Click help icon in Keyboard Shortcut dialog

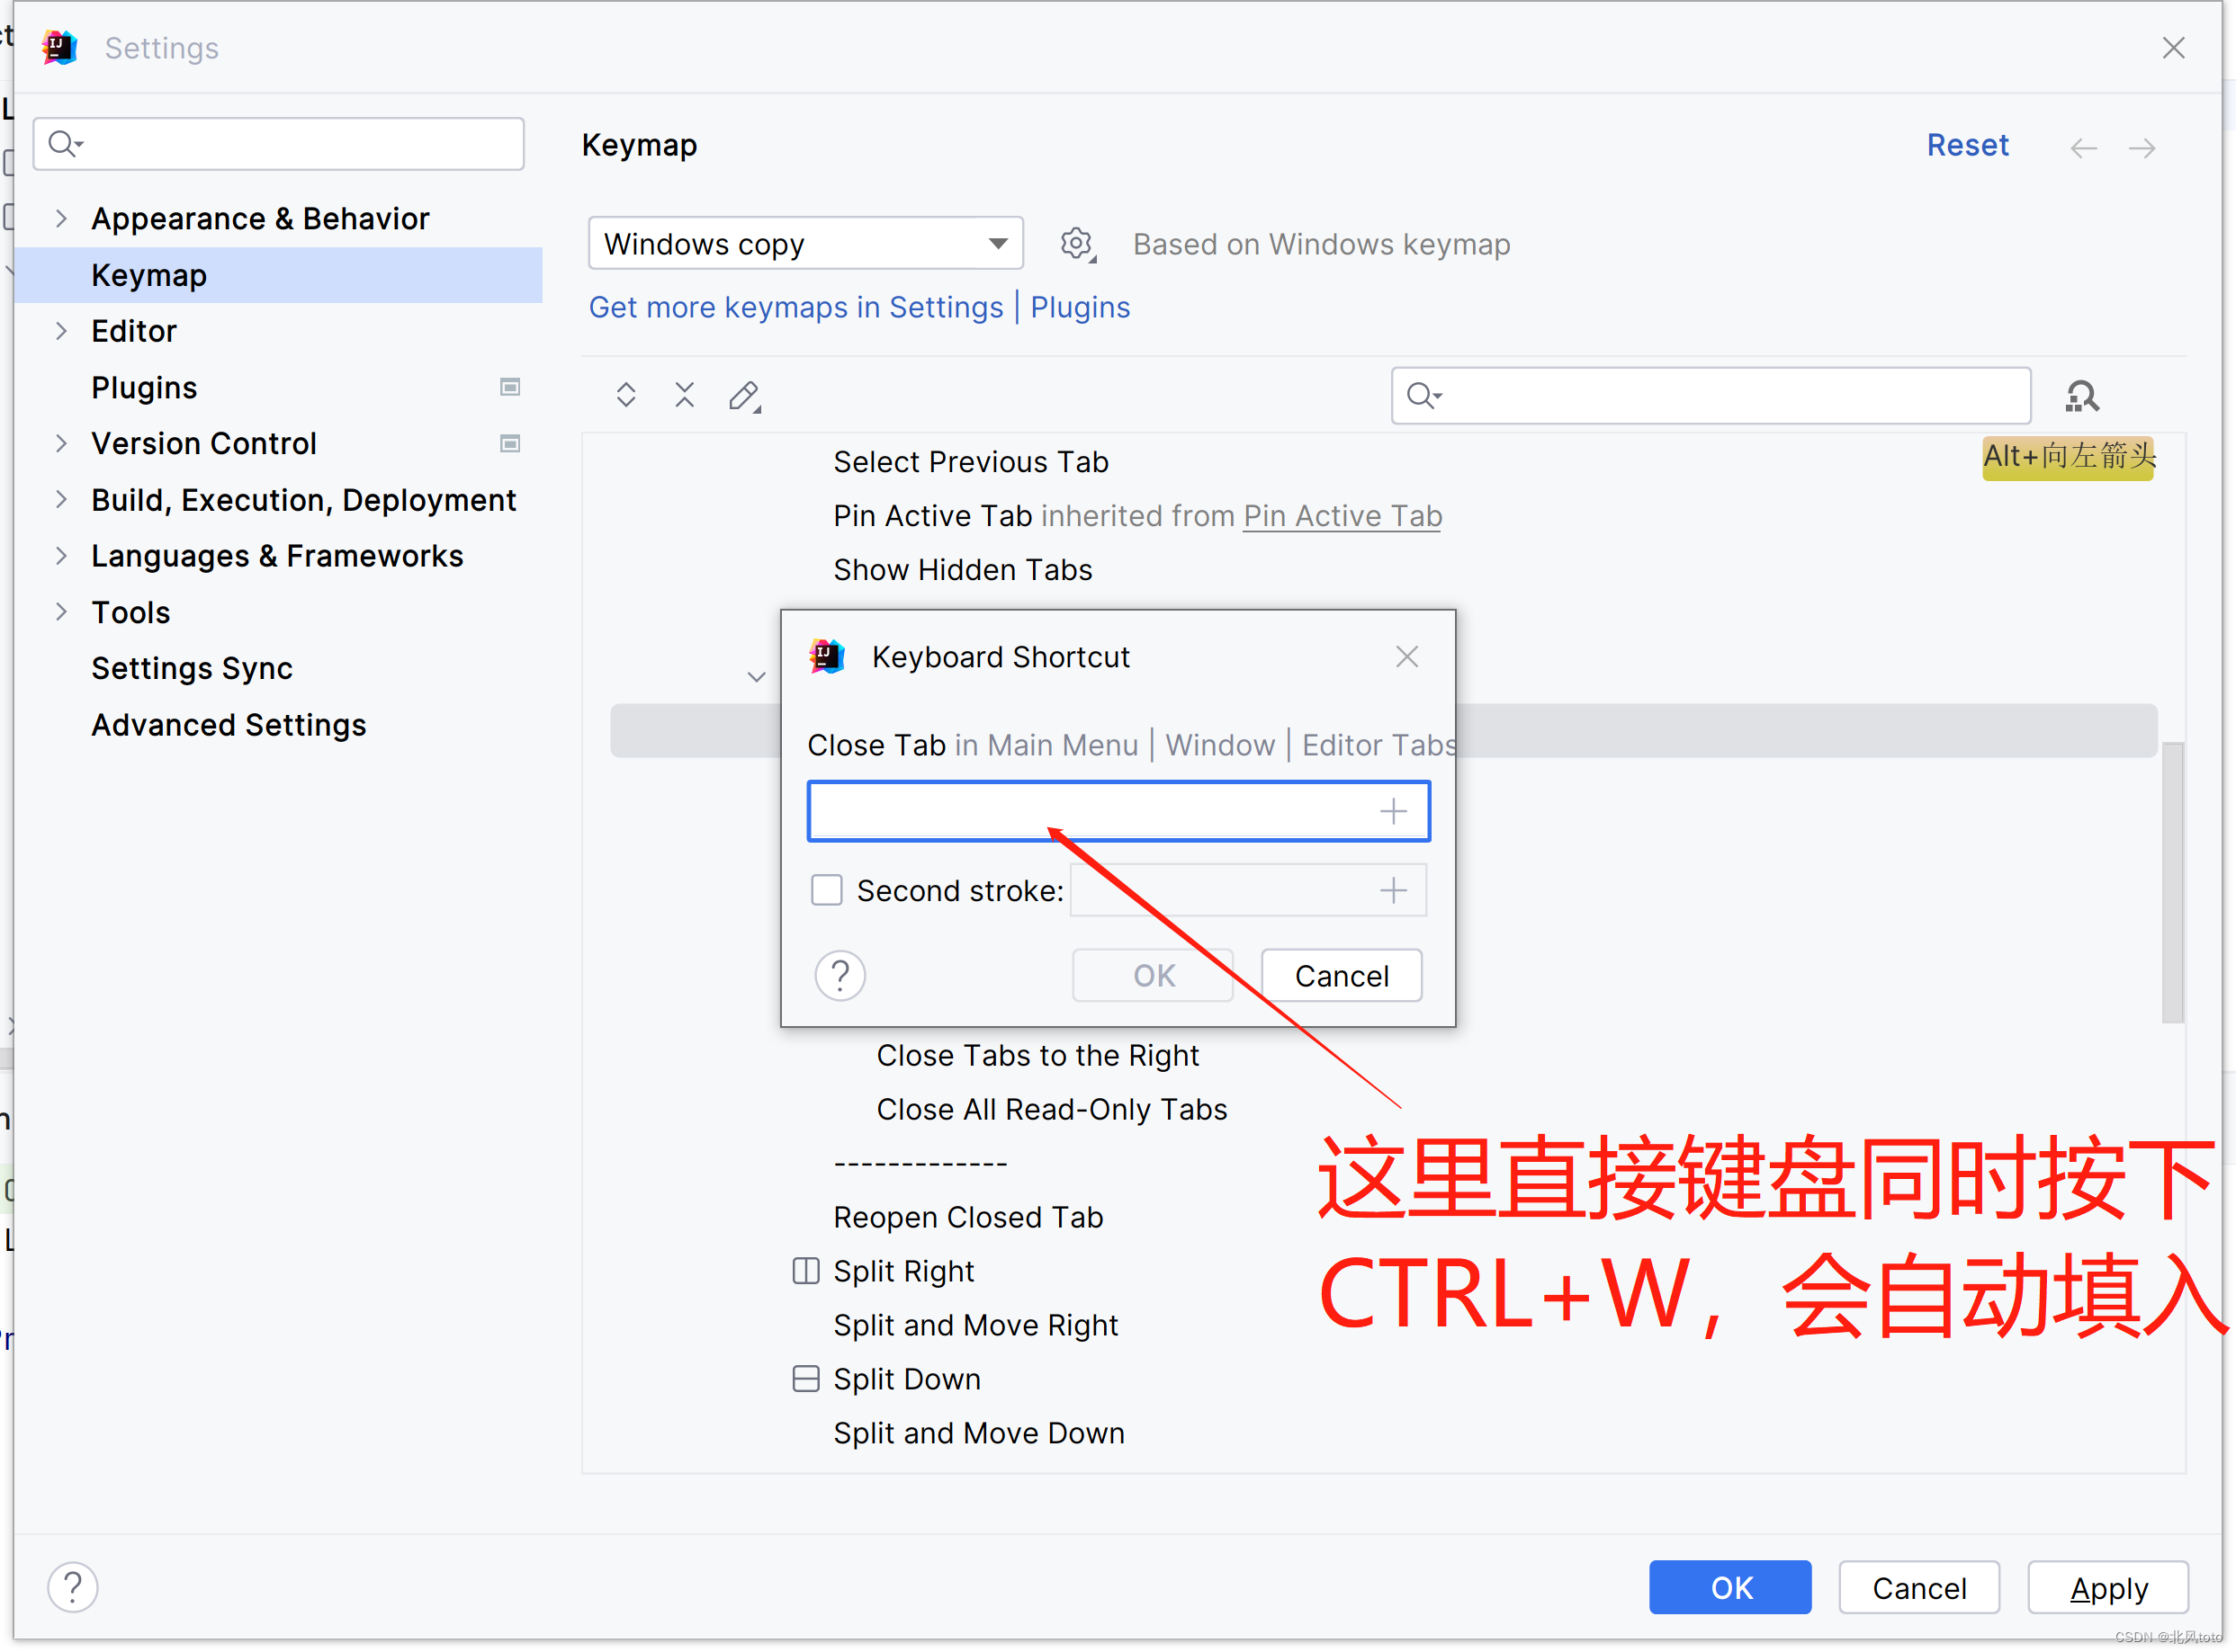pos(840,975)
